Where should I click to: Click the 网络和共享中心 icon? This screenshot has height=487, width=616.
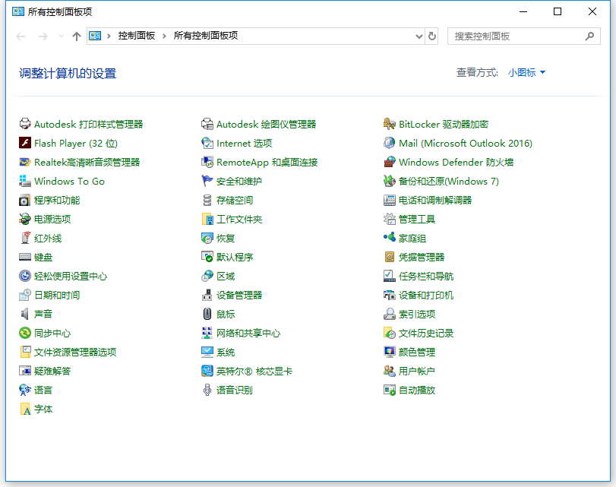coord(207,333)
